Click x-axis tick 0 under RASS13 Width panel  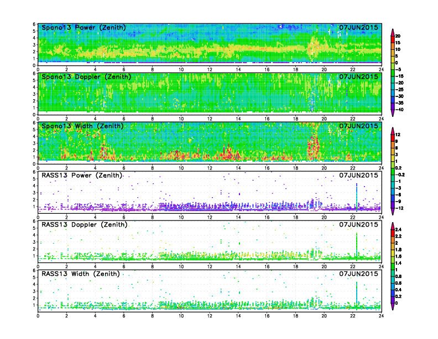(x=38, y=316)
